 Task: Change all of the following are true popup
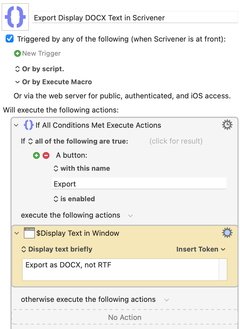[x=78, y=141]
